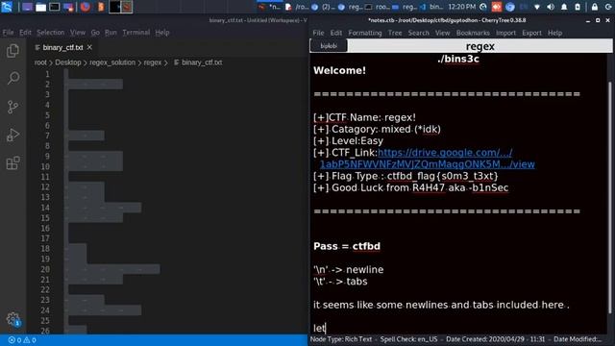Image resolution: width=615 pixels, height=346 pixels.
Task: Open the volume control in system tray
Action: 551,7
